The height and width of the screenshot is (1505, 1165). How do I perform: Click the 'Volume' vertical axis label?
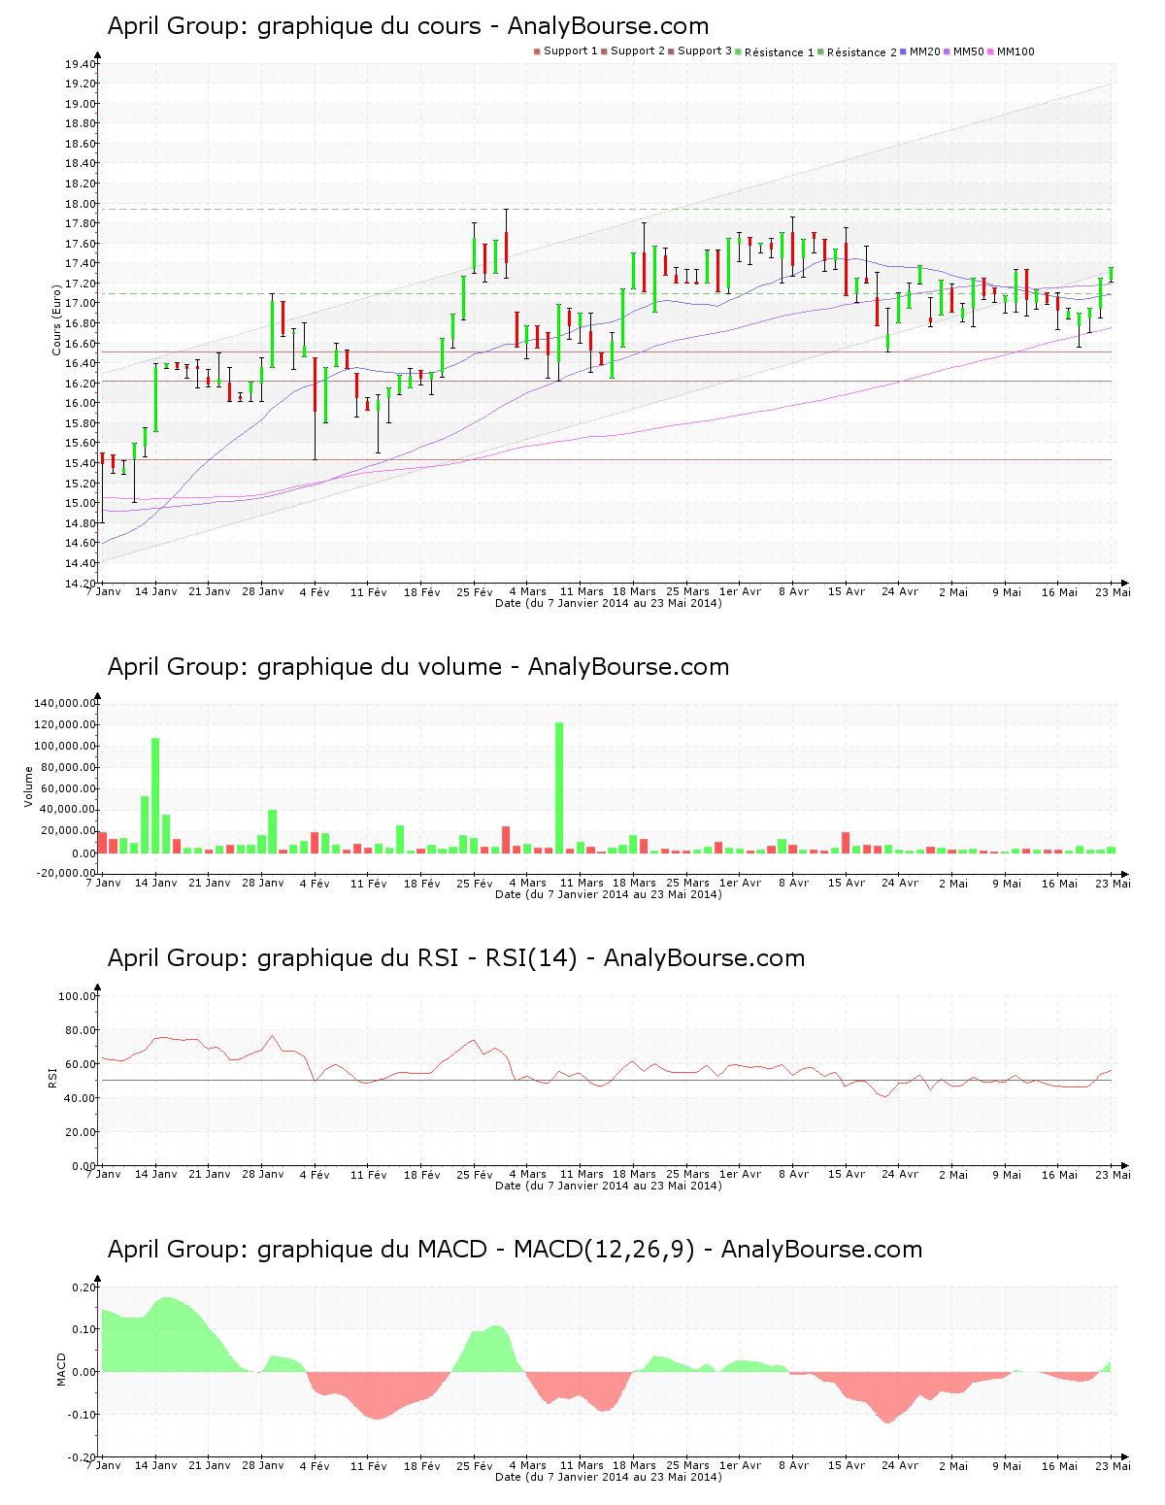point(29,786)
